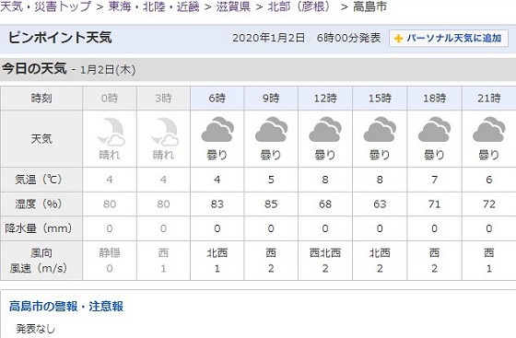
Task: Click the 18時 cloudy weather icon
Action: pos(434,130)
